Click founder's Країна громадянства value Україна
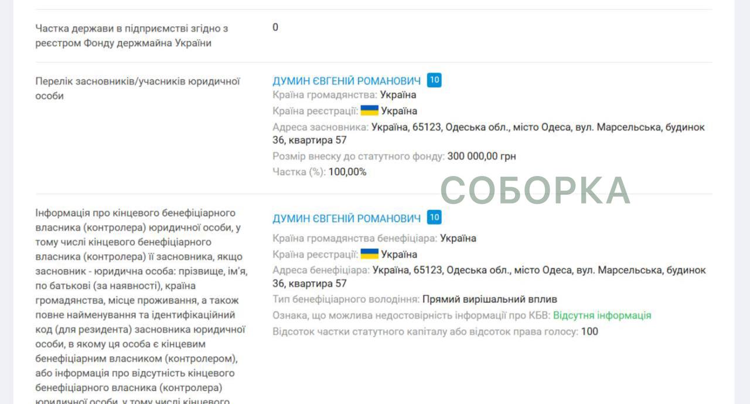The width and height of the screenshot is (750, 404). coord(398,95)
